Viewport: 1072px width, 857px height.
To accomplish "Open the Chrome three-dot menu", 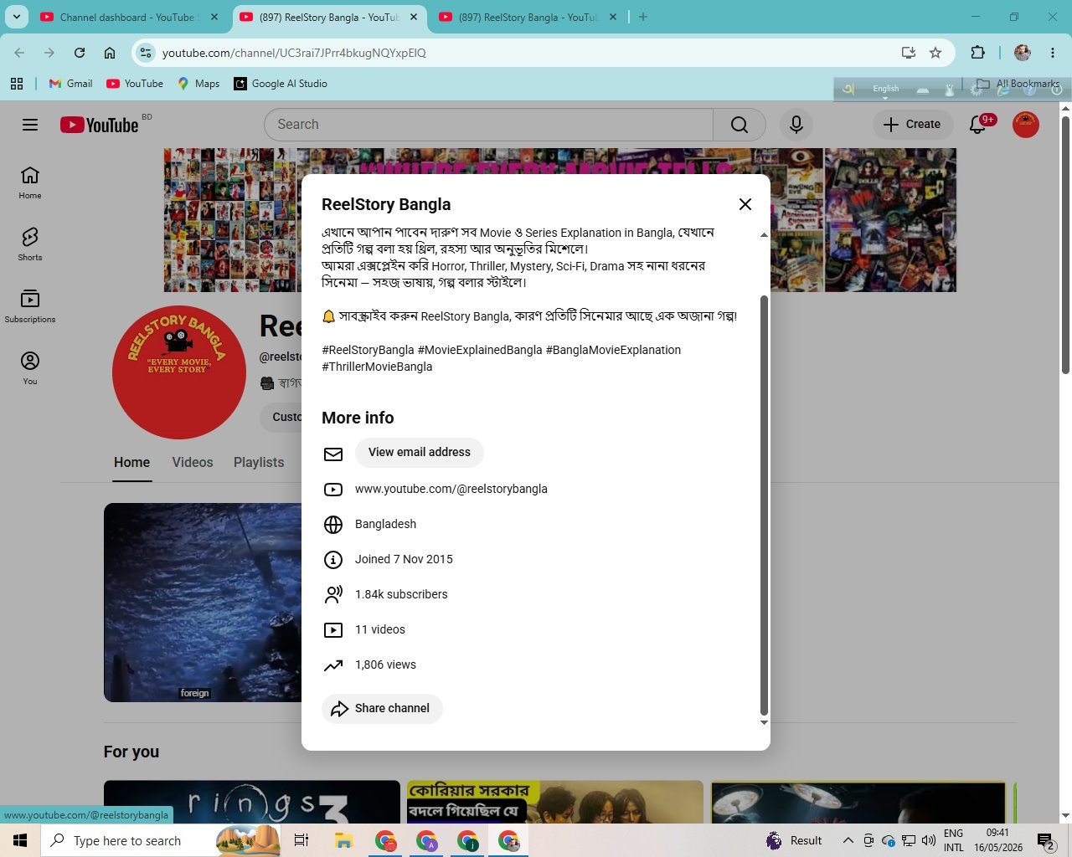I will (x=1053, y=53).
